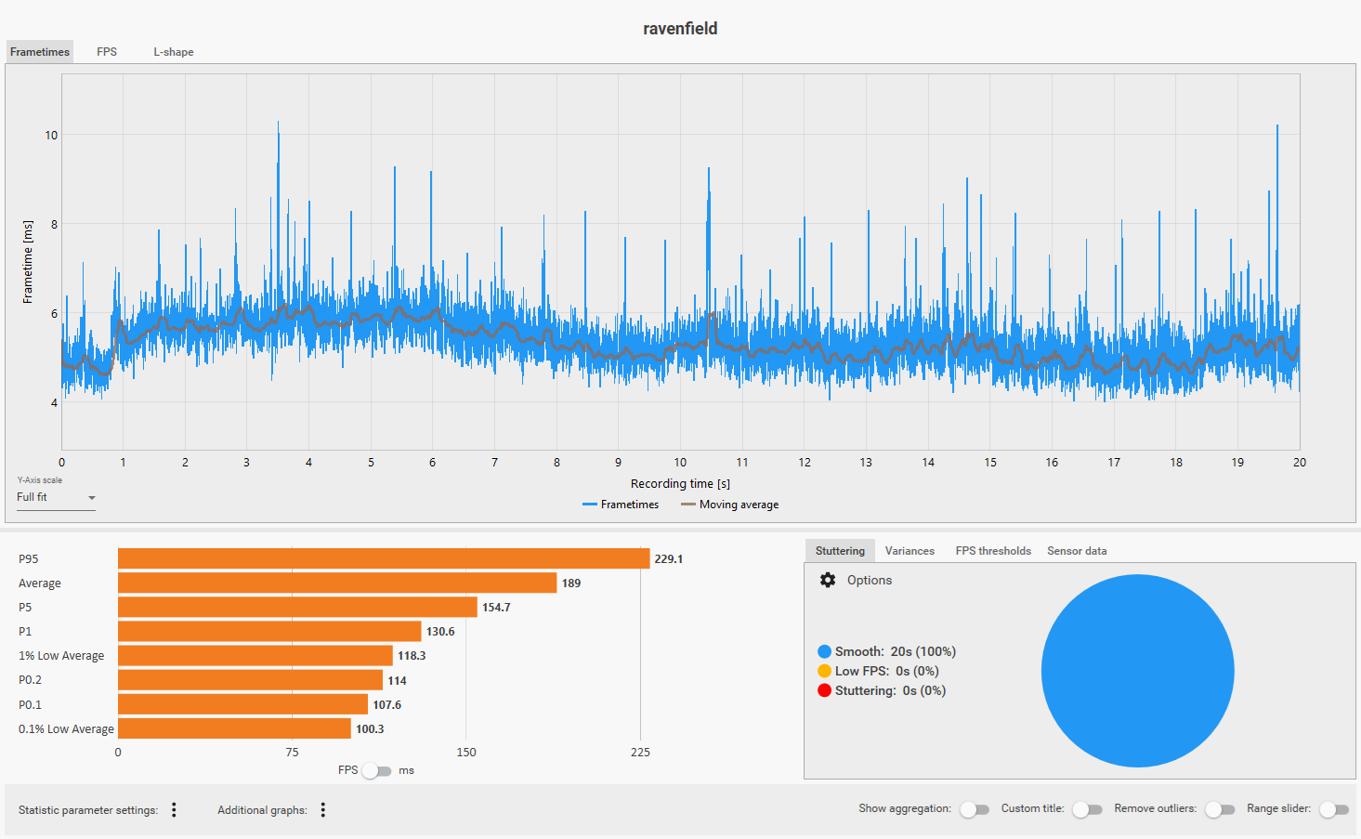Toggle the Moving average legend marker
This screenshot has height=839, width=1361.
pos(687,505)
